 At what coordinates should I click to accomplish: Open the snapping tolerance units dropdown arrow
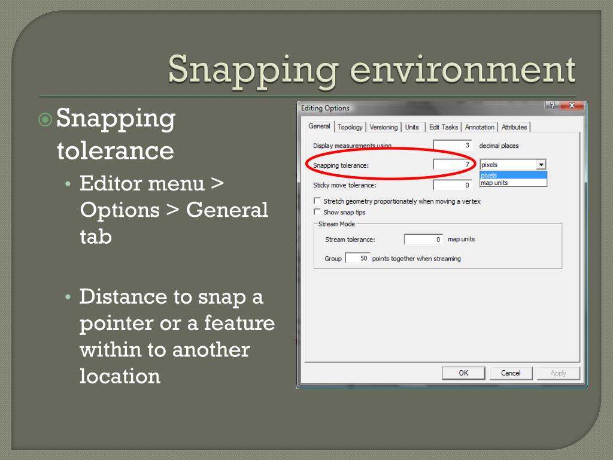click(541, 165)
